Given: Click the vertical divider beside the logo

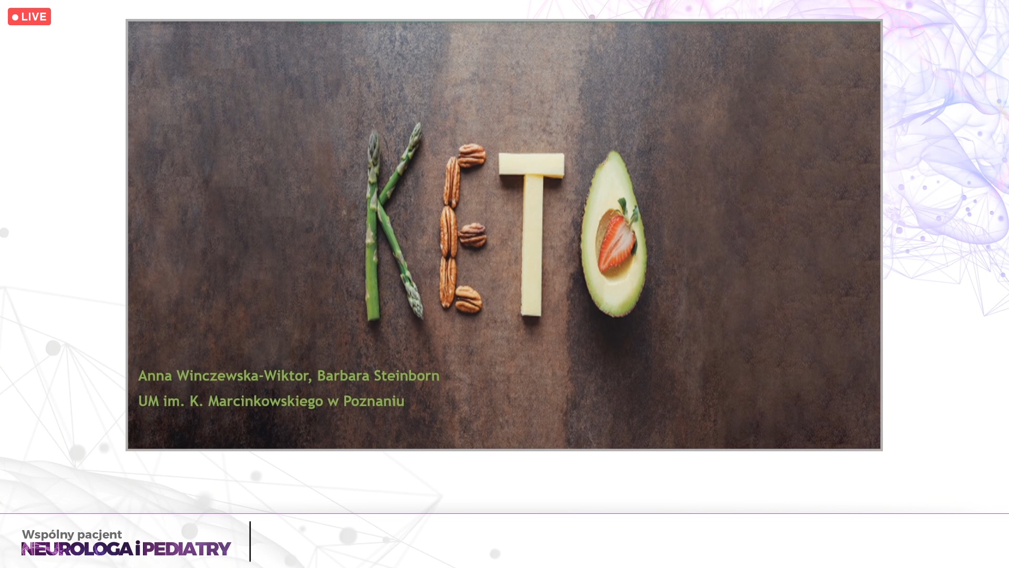Looking at the screenshot, I should (250, 541).
